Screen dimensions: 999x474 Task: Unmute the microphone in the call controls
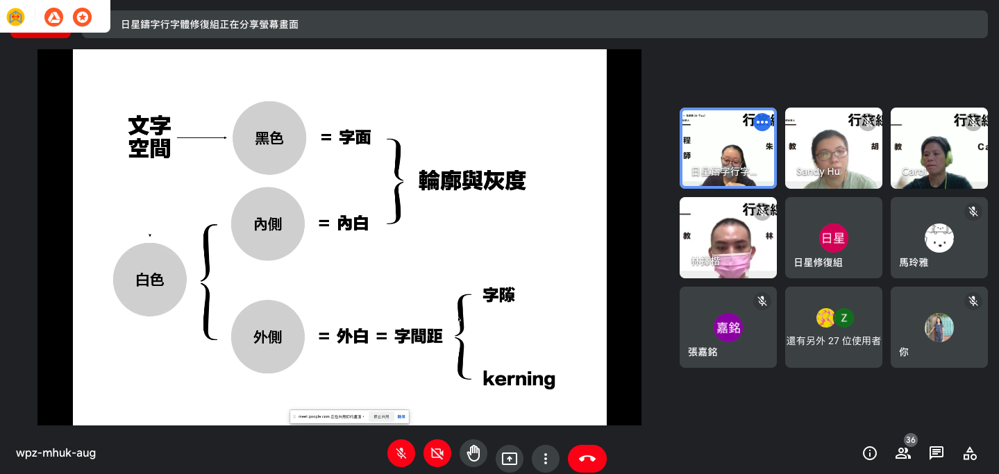click(x=401, y=454)
